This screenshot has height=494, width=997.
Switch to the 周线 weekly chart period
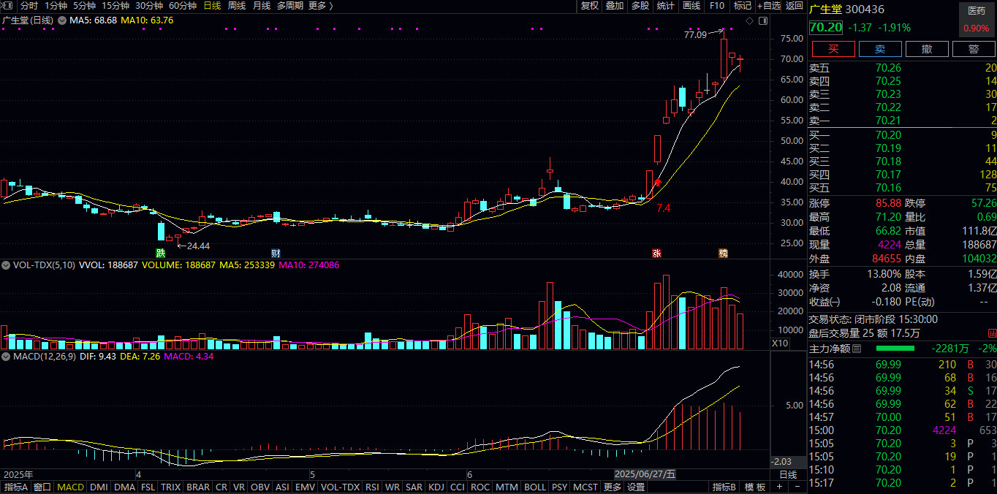237,6
